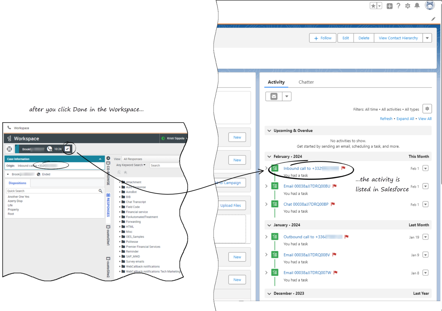Image resolution: width=442 pixels, height=311 pixels.
Task: Collapse the Upcoming & Overdue section
Action: (x=269, y=131)
